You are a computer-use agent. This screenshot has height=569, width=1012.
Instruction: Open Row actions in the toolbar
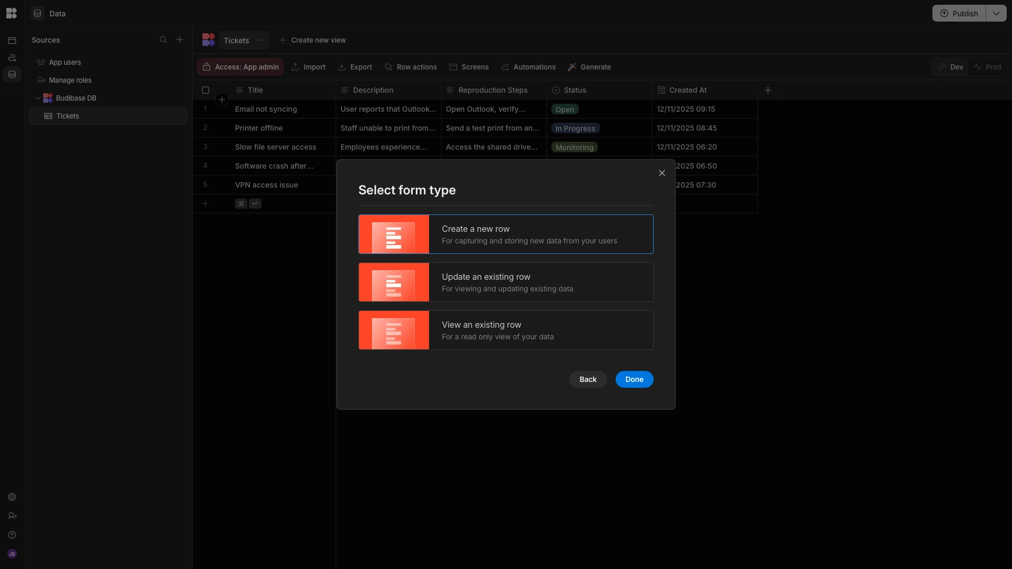pos(411,67)
